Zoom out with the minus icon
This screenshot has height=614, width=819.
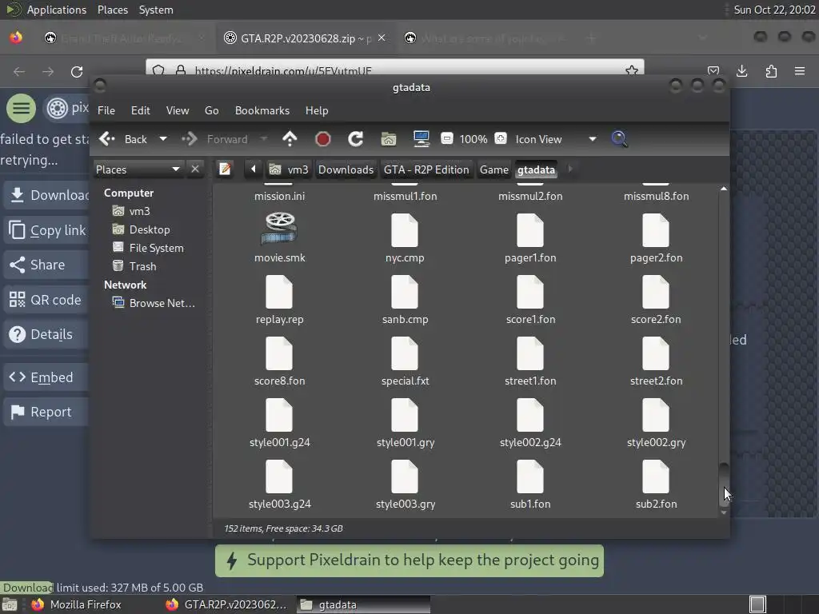(446, 138)
